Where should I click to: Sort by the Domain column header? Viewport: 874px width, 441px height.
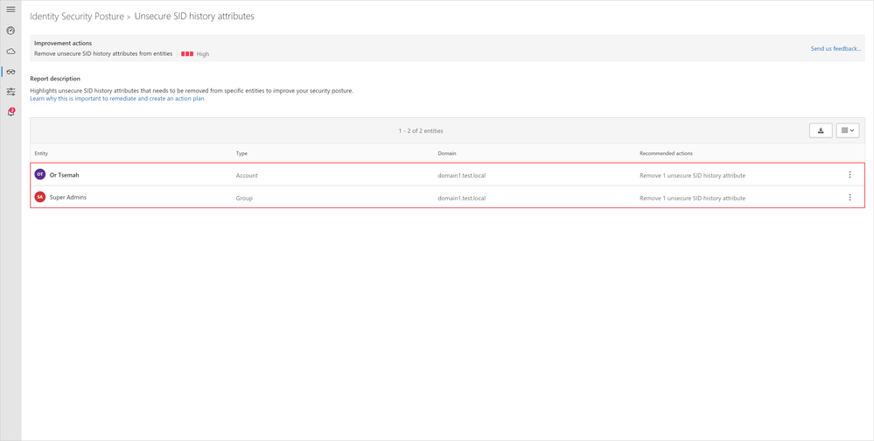447,153
